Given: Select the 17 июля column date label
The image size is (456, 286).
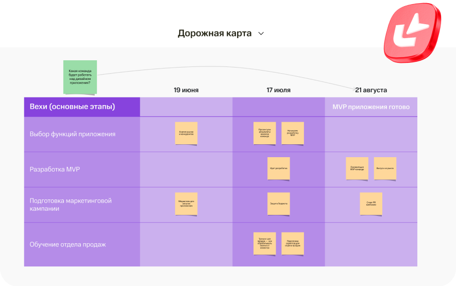Looking at the screenshot, I should click(x=278, y=90).
